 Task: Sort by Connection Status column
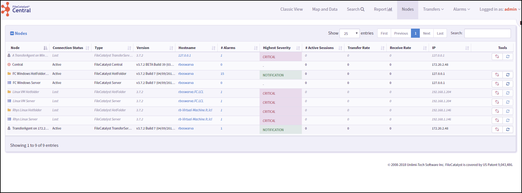(x=70, y=48)
